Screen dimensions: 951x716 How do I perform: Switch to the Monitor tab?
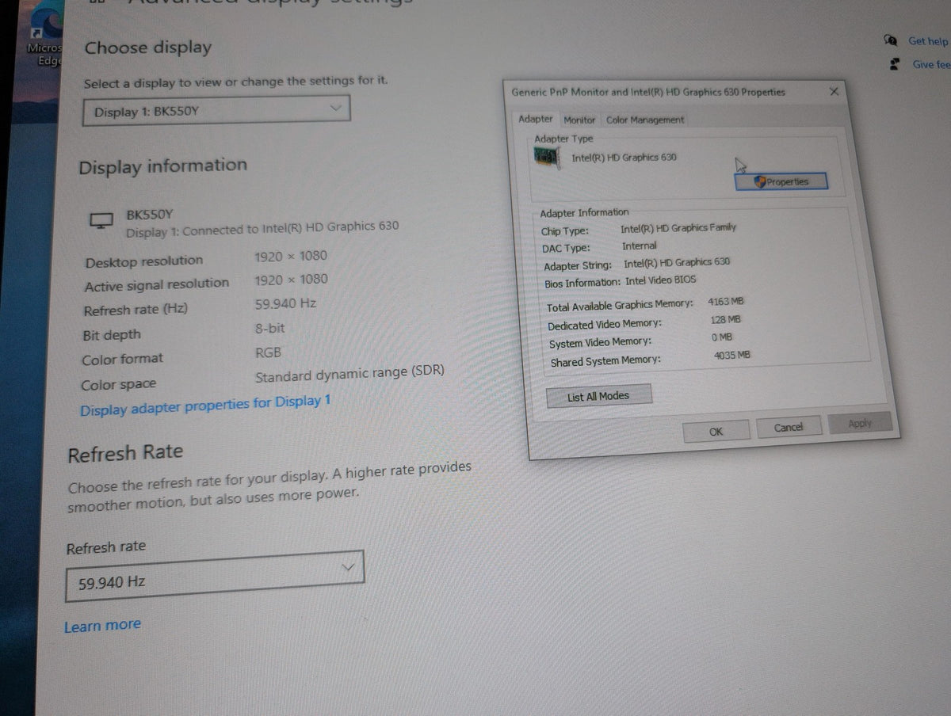click(x=579, y=120)
